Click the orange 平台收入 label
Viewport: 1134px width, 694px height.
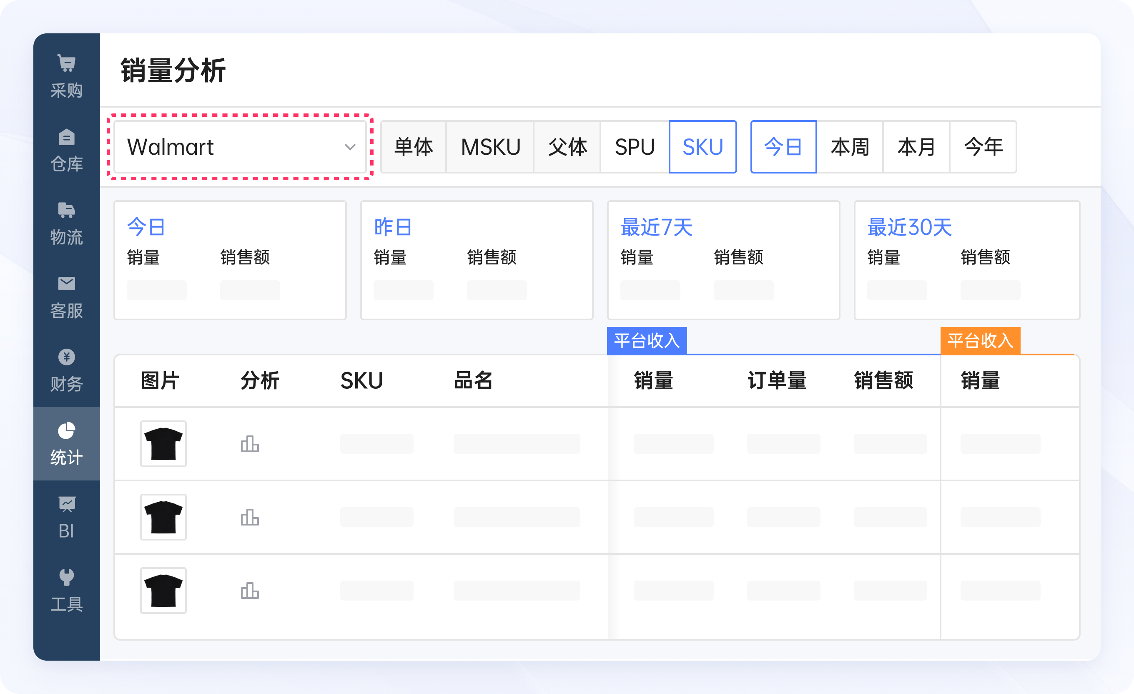tap(980, 340)
